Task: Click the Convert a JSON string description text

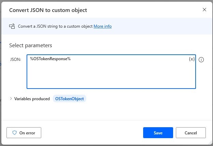Action: tap(55, 26)
